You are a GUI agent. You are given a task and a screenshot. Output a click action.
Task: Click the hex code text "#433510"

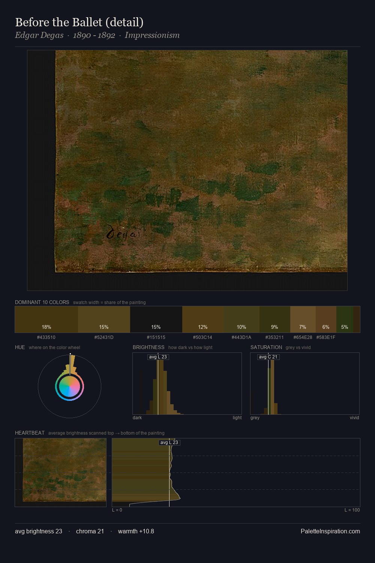(46, 337)
